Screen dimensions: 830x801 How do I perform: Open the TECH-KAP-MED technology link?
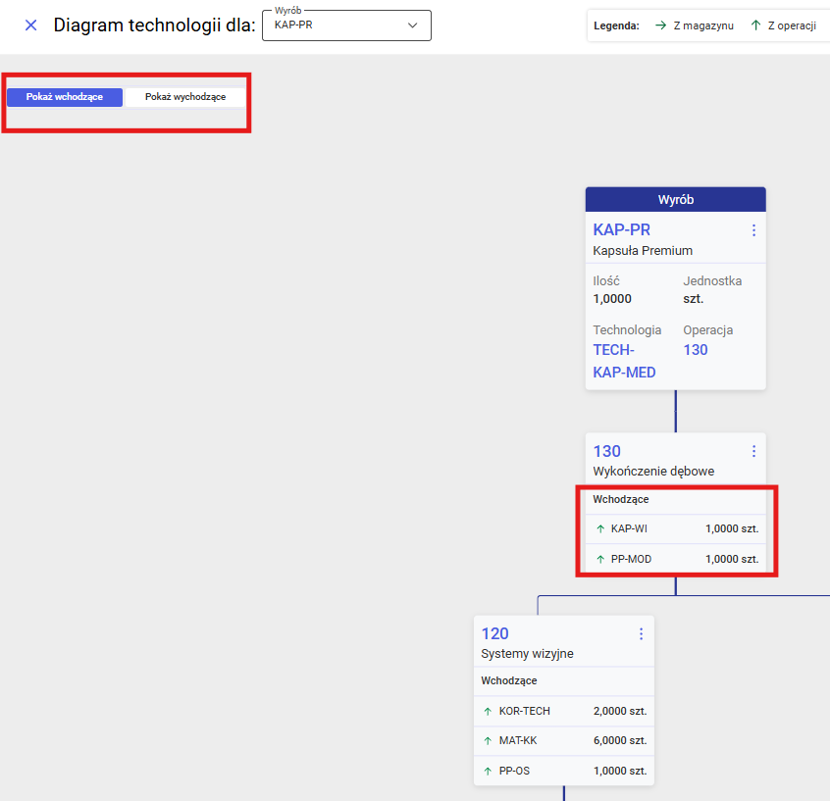pyautogui.click(x=624, y=361)
